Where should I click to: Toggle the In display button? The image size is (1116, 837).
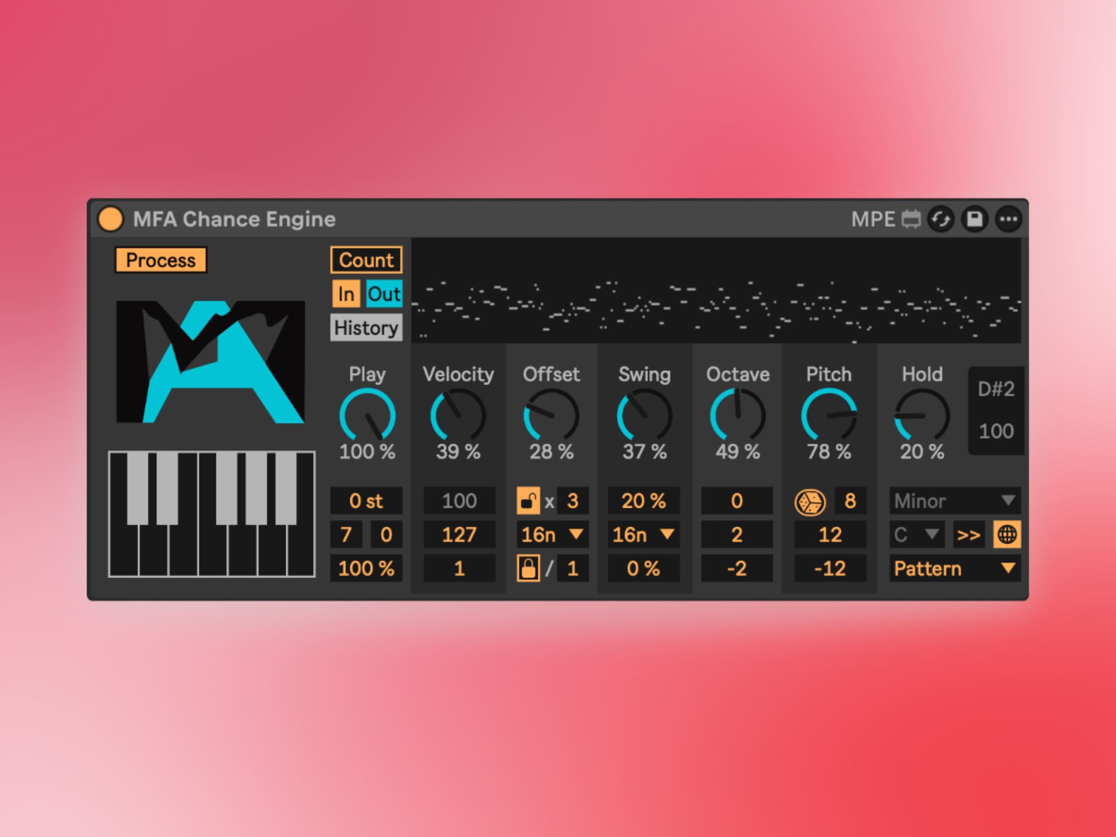coord(346,294)
